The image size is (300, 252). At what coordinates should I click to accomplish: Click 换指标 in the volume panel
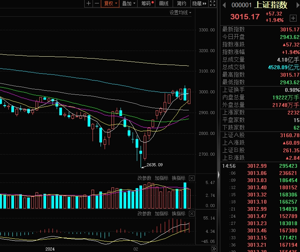179,178
